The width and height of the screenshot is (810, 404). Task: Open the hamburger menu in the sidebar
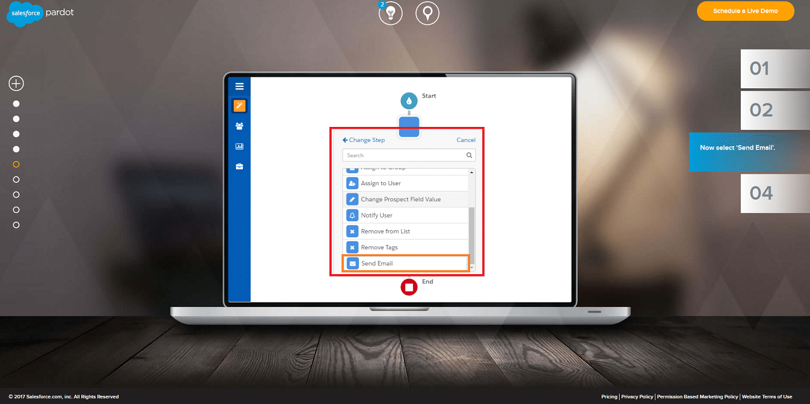click(x=239, y=87)
